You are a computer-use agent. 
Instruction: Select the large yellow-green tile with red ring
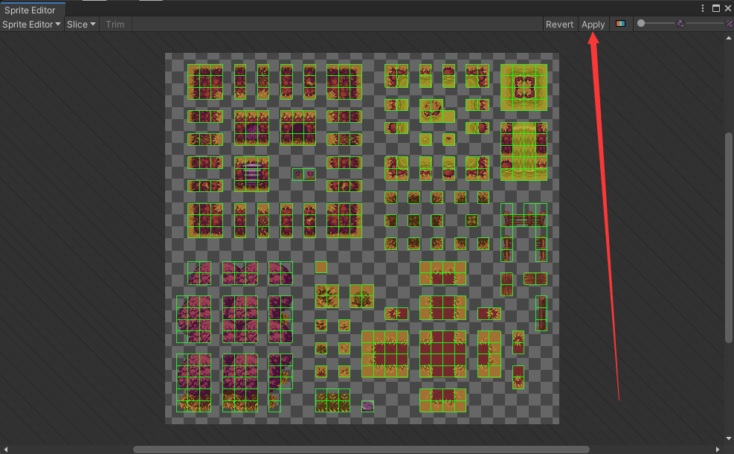[x=524, y=87]
